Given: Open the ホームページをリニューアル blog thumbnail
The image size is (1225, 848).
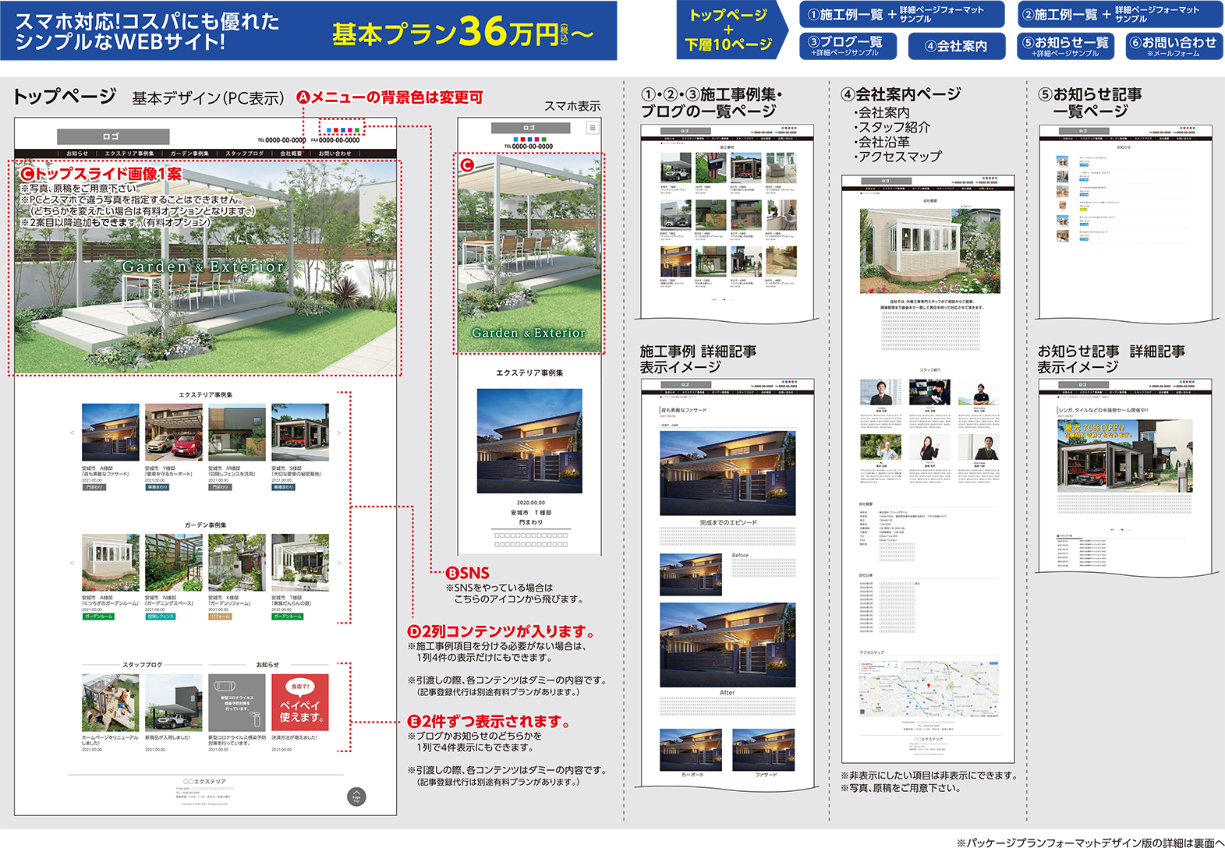Looking at the screenshot, I should [111, 703].
